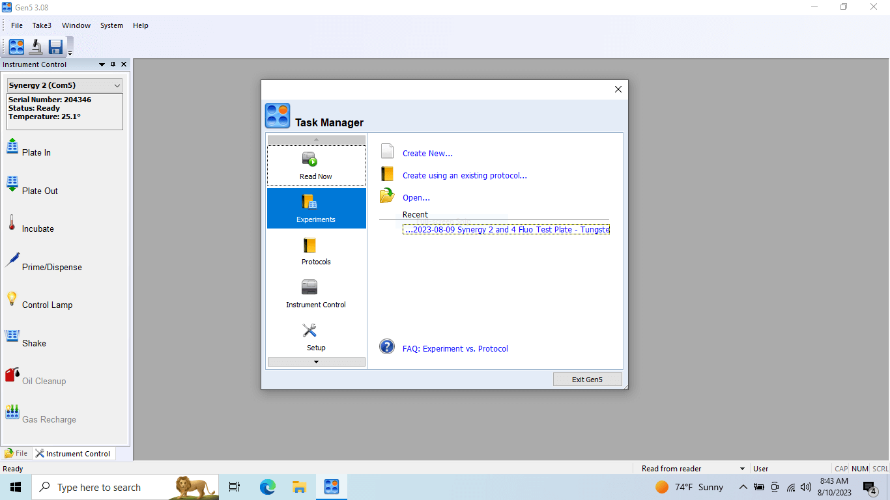Open the Shake plate control
Viewport: 890px width, 500px height.
tap(12, 337)
